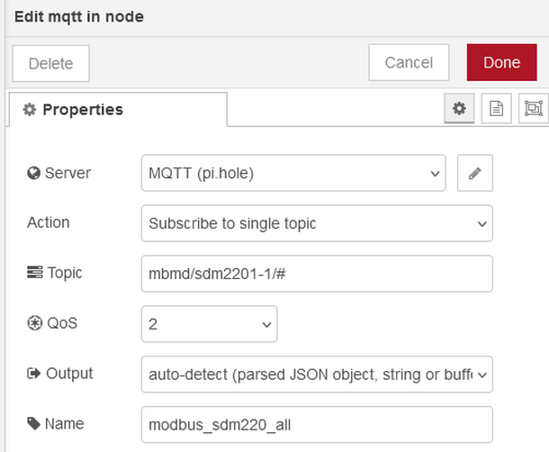Expand the Output auto-detect dropdown

[x=317, y=373]
